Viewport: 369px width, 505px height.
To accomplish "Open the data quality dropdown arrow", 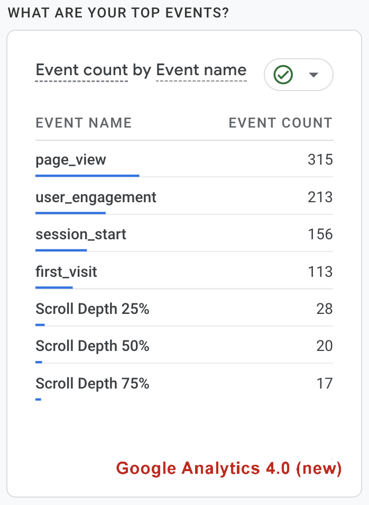I will pos(313,75).
